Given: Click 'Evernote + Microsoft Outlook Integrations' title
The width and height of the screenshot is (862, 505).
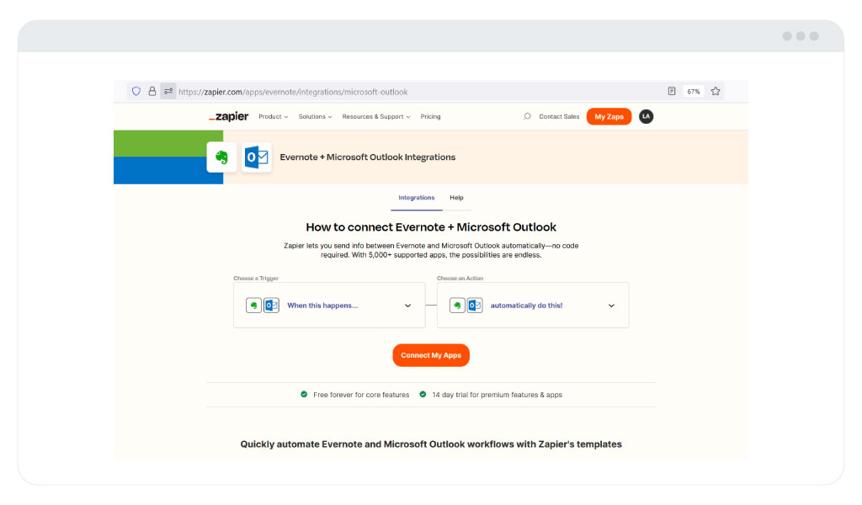Looking at the screenshot, I should click(368, 157).
